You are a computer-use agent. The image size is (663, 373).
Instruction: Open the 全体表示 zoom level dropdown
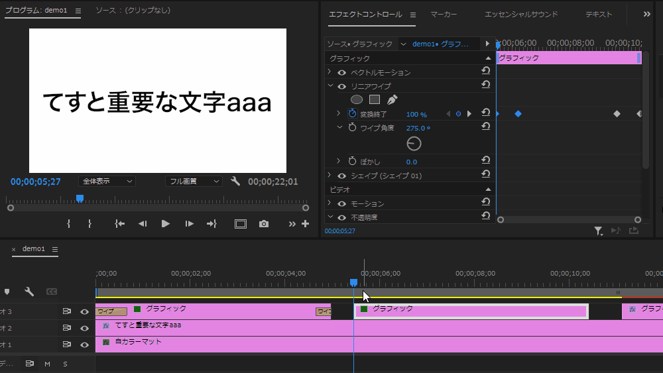107,182
